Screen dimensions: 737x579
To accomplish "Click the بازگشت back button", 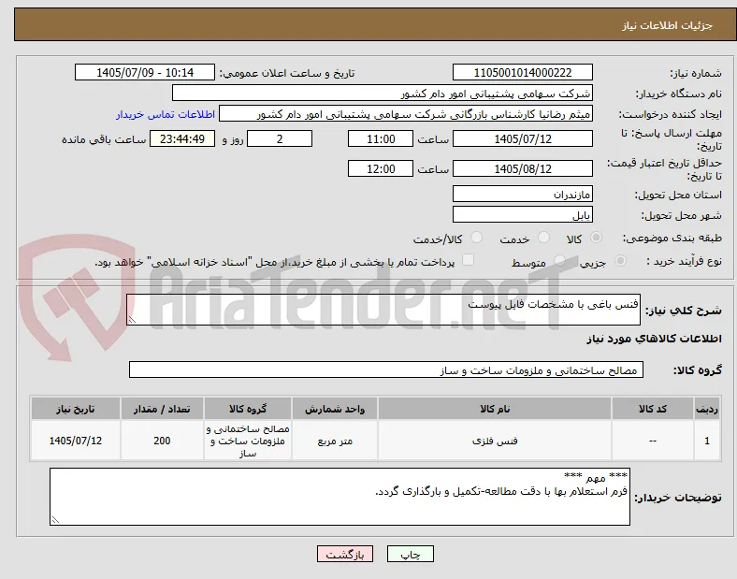I will point(345,554).
